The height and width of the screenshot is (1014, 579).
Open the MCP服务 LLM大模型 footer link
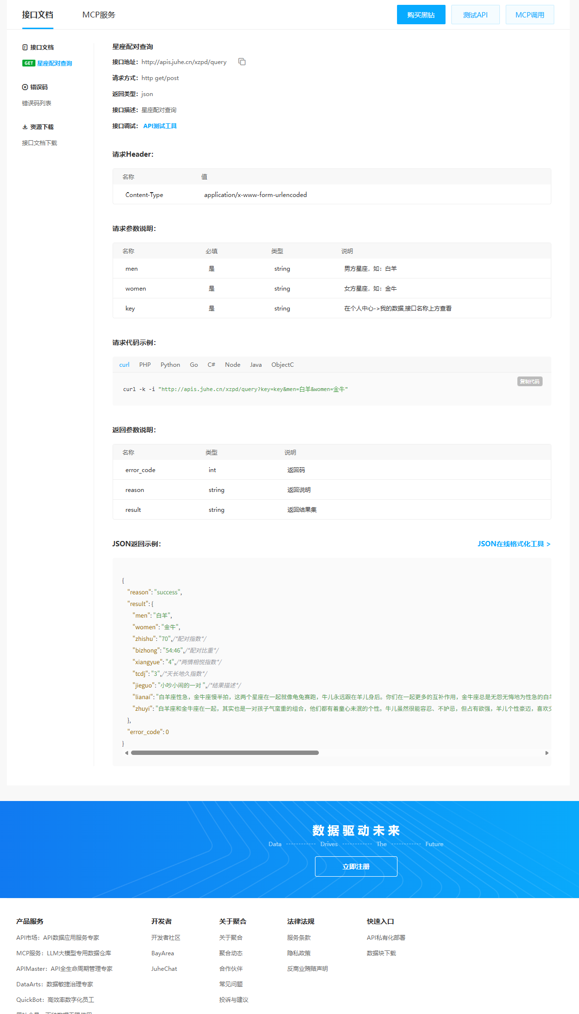[x=64, y=953]
